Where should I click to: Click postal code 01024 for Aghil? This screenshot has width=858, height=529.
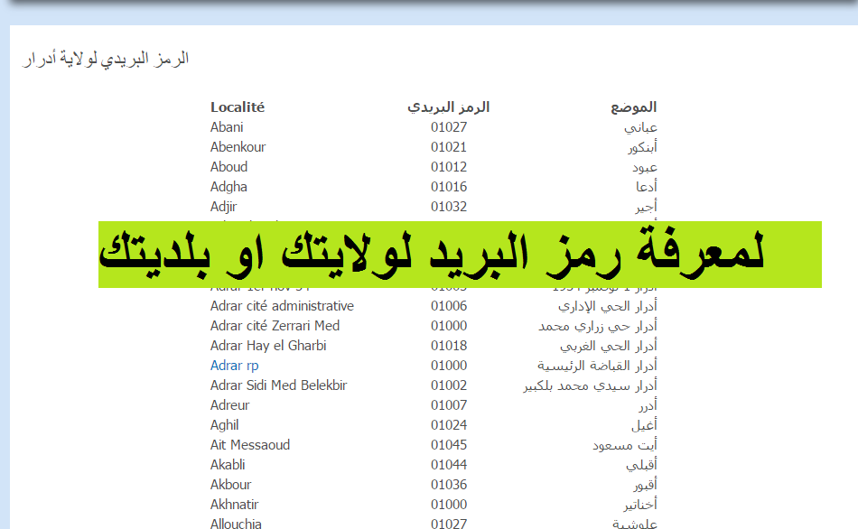(449, 425)
